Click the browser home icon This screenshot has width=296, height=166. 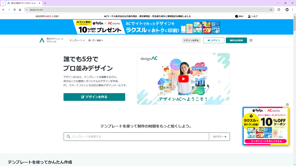coord(20,10)
